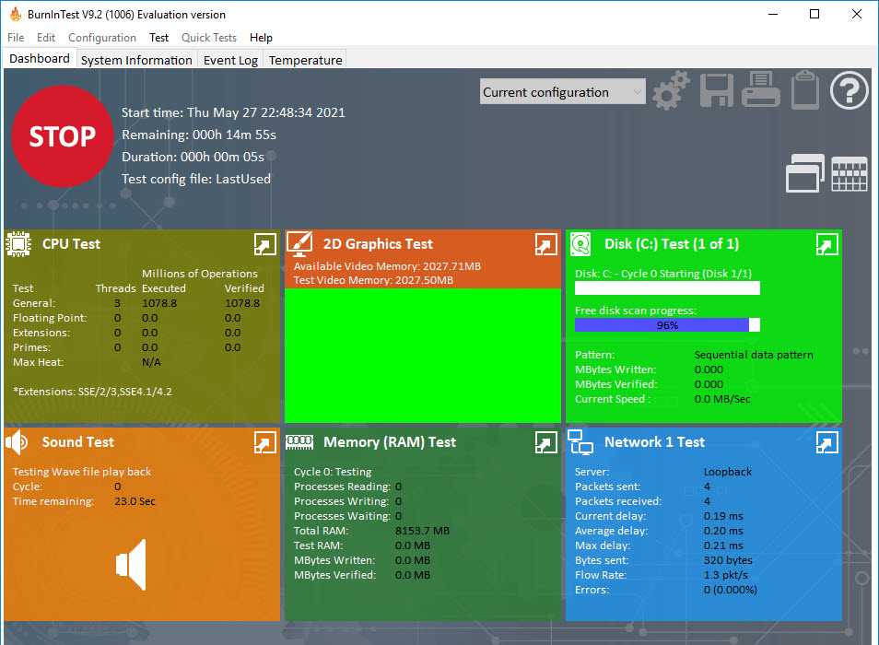
Task: Click the save floppy disk icon
Action: [716, 91]
